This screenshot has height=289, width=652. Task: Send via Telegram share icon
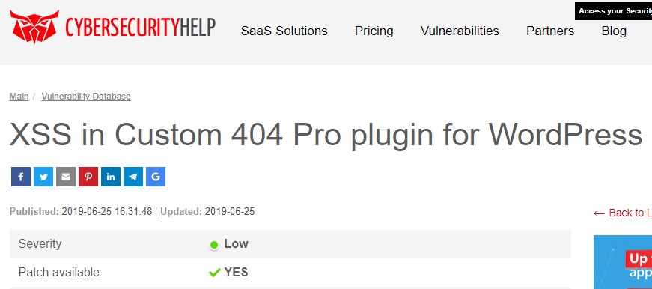tap(133, 177)
